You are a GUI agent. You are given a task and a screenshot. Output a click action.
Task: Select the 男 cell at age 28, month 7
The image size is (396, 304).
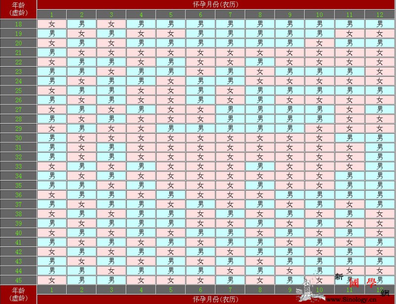(230, 119)
